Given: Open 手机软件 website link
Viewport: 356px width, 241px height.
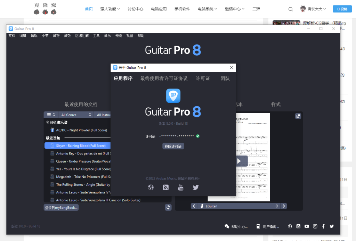Looking at the screenshot, I should point(182,9).
